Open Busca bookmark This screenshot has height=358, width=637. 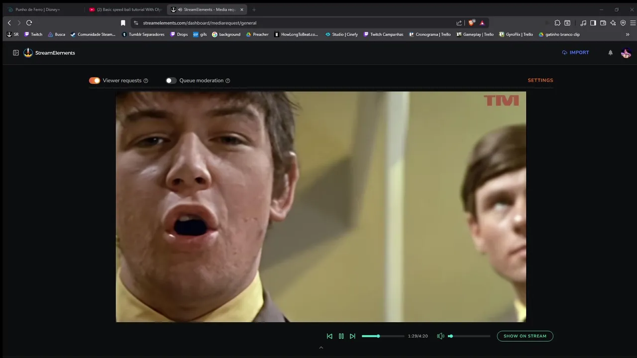[57, 35]
